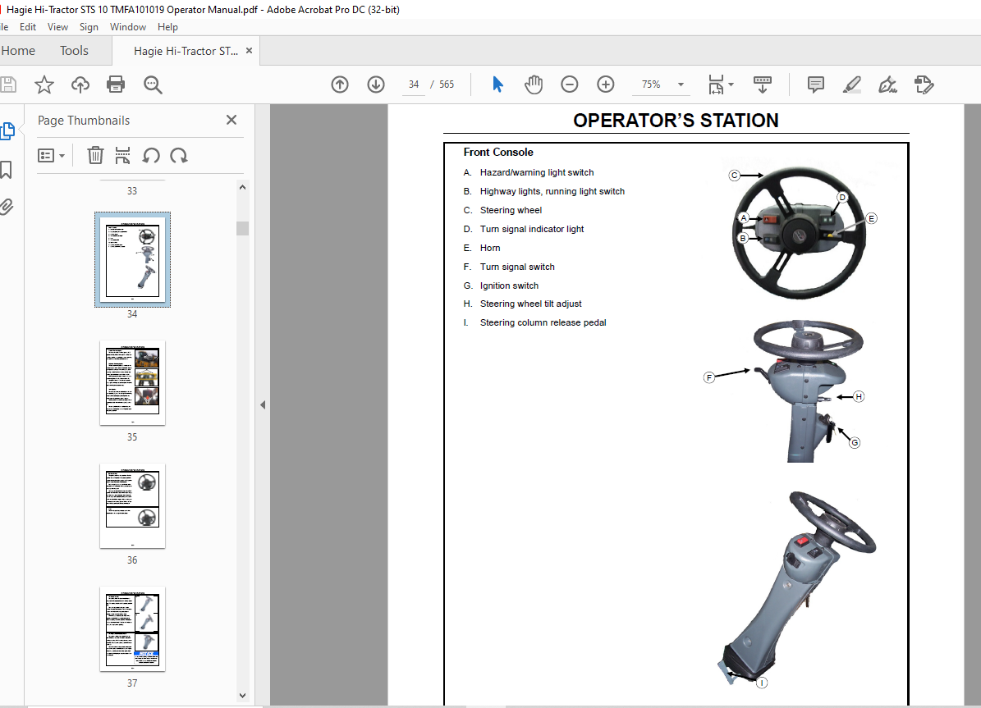
Task: Open the Window menu
Action: tap(127, 27)
